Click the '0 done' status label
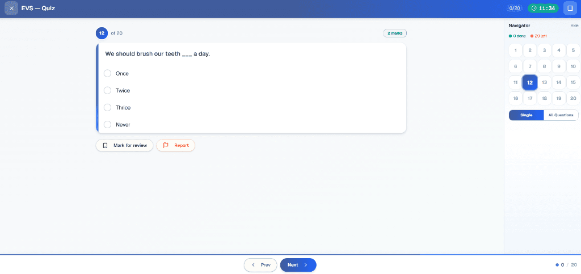Screen dimensions: 581x274 (517, 36)
